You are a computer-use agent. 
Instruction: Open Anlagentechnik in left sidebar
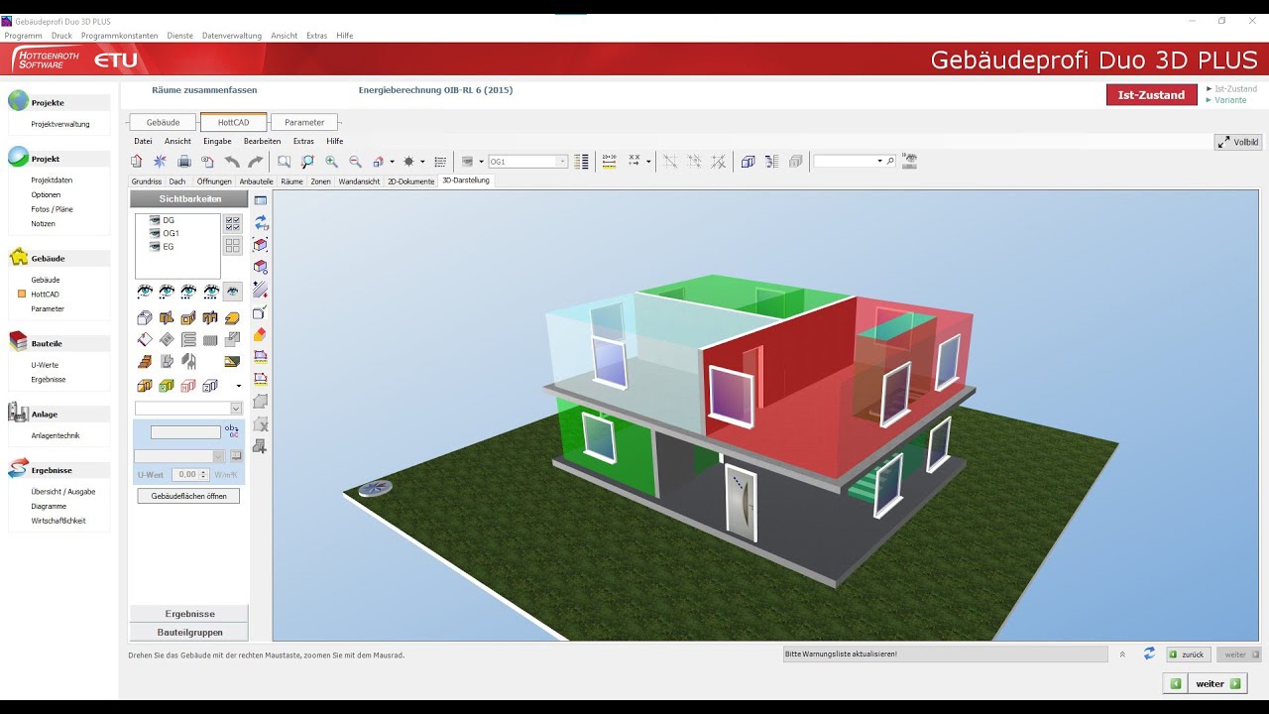[56, 435]
